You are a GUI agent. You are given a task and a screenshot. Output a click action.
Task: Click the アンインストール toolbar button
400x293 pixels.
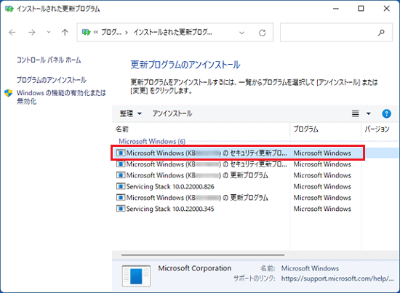(x=172, y=113)
